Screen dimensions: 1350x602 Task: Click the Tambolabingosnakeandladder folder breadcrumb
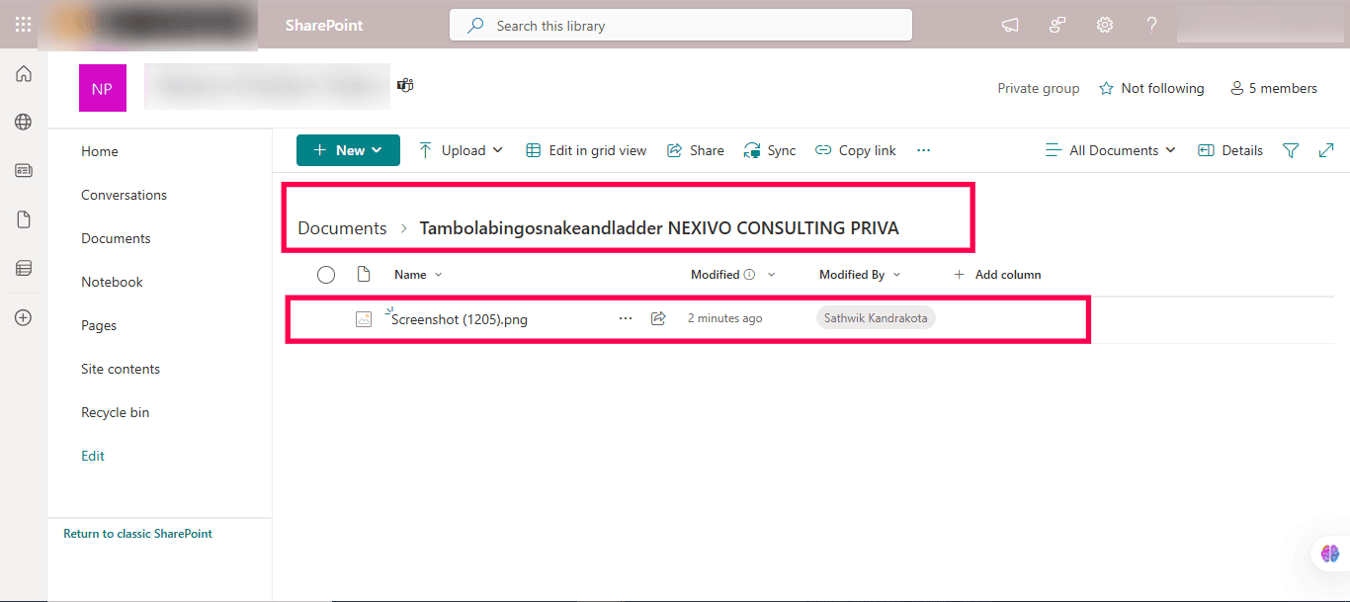tap(659, 227)
